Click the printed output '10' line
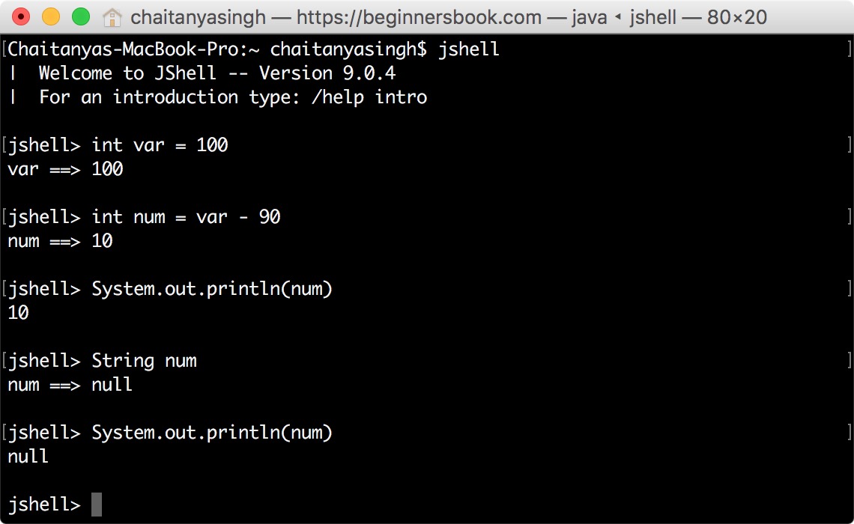This screenshot has height=524, width=854. tap(18, 313)
